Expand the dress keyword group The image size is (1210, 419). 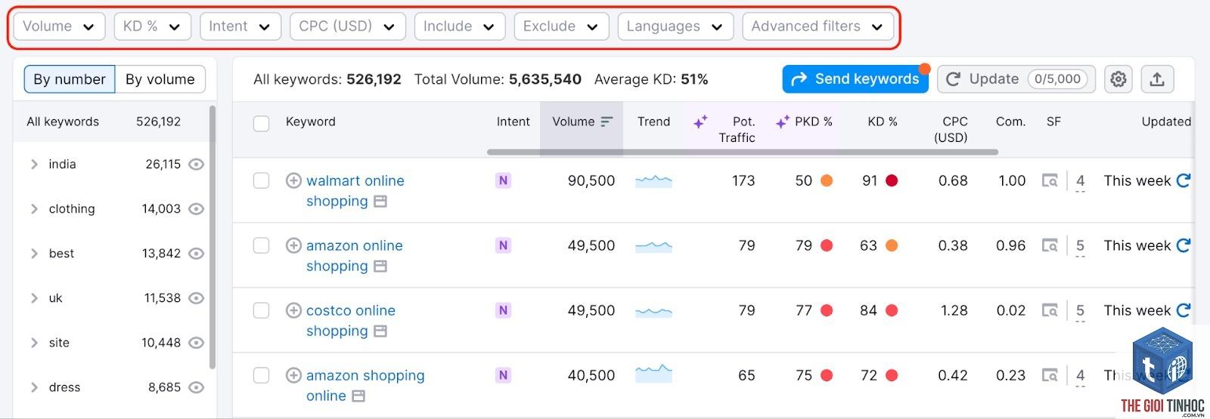(34, 387)
